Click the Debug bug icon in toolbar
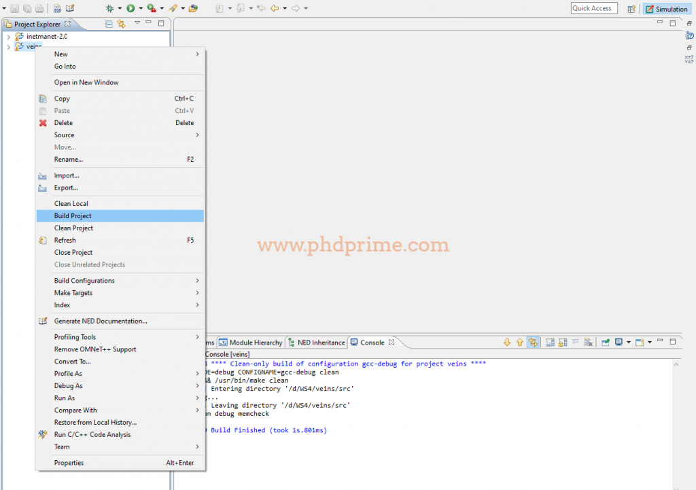 109,8
